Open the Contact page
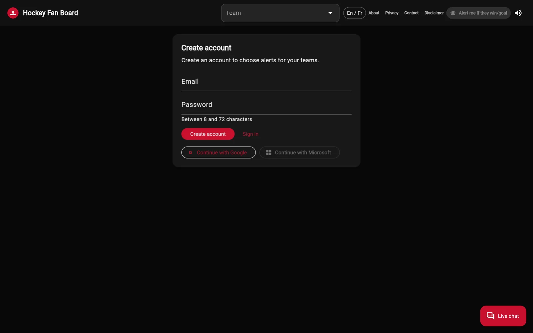This screenshot has height=333, width=533. (411, 13)
